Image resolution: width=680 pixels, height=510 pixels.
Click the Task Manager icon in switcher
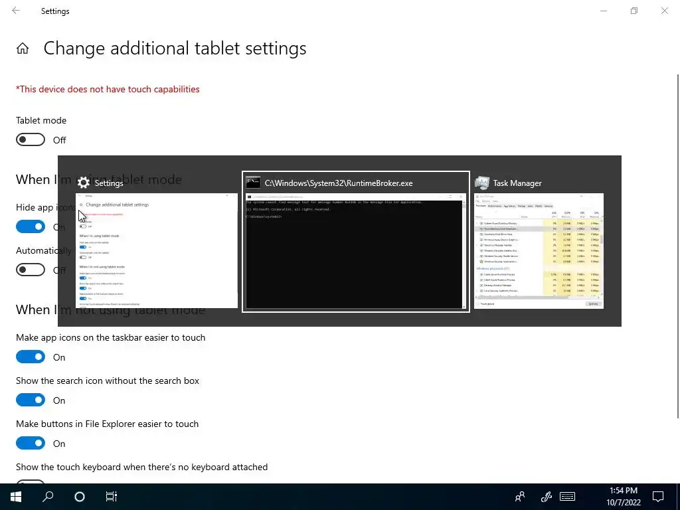click(482, 183)
